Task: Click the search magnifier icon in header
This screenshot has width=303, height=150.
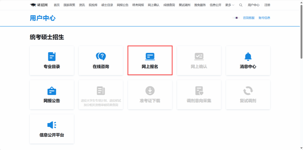Action: coord(241,5)
